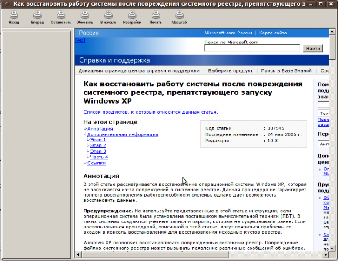
Task: Go home via the В начало icon
Action: [108, 17]
